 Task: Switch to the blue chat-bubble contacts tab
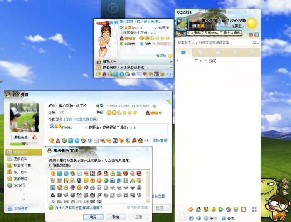point(184,52)
